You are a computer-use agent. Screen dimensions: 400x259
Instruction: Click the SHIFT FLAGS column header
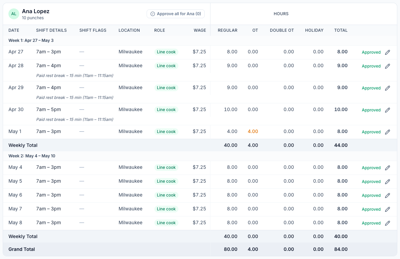coord(93,30)
